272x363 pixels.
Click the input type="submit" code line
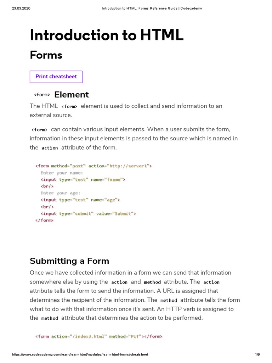tap(88, 213)
